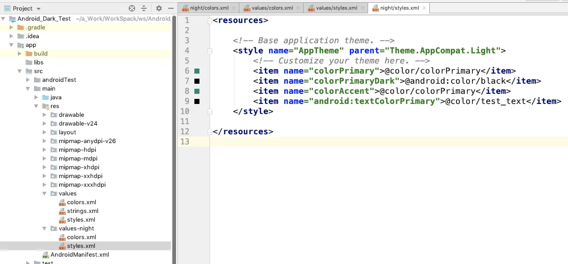Open strings.xml in values folder
Viewport: 568px width, 264px height.
coord(83,211)
